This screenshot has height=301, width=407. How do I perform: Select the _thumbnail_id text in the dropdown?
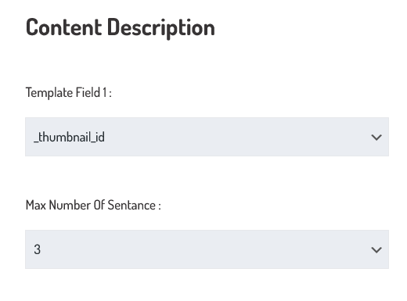click(x=69, y=137)
